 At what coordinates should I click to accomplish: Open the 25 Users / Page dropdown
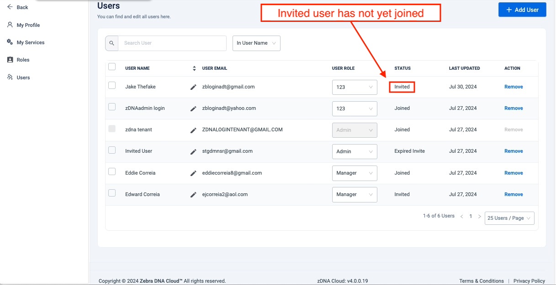509,218
